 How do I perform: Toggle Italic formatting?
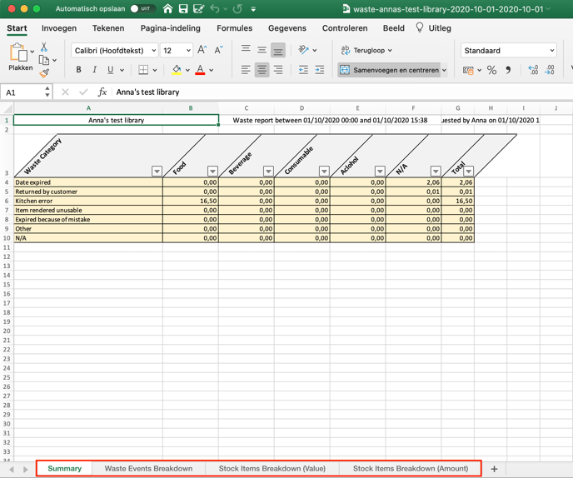point(95,70)
